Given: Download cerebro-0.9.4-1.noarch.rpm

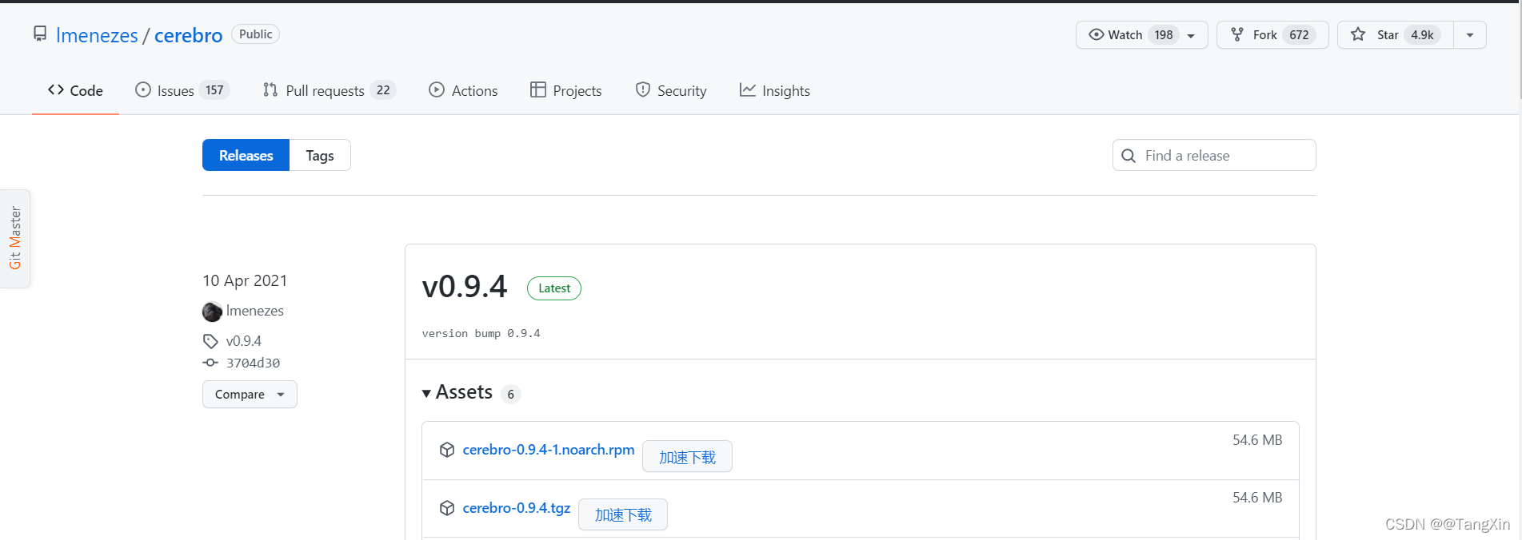Looking at the screenshot, I should pos(549,450).
